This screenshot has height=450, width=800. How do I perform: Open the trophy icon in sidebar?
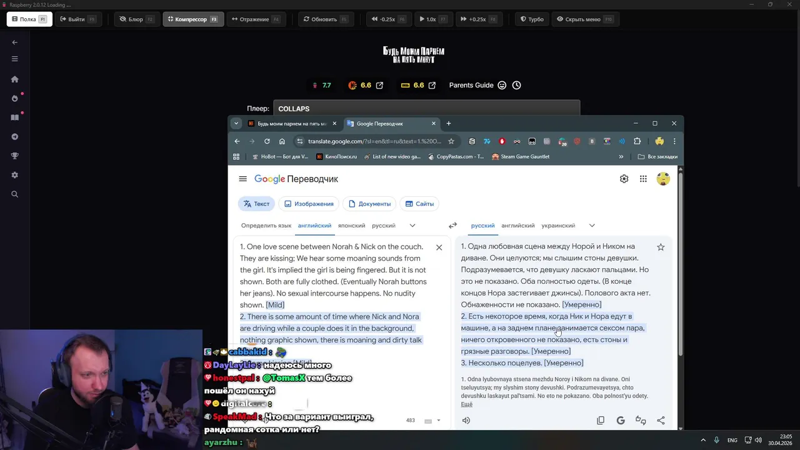(x=15, y=156)
